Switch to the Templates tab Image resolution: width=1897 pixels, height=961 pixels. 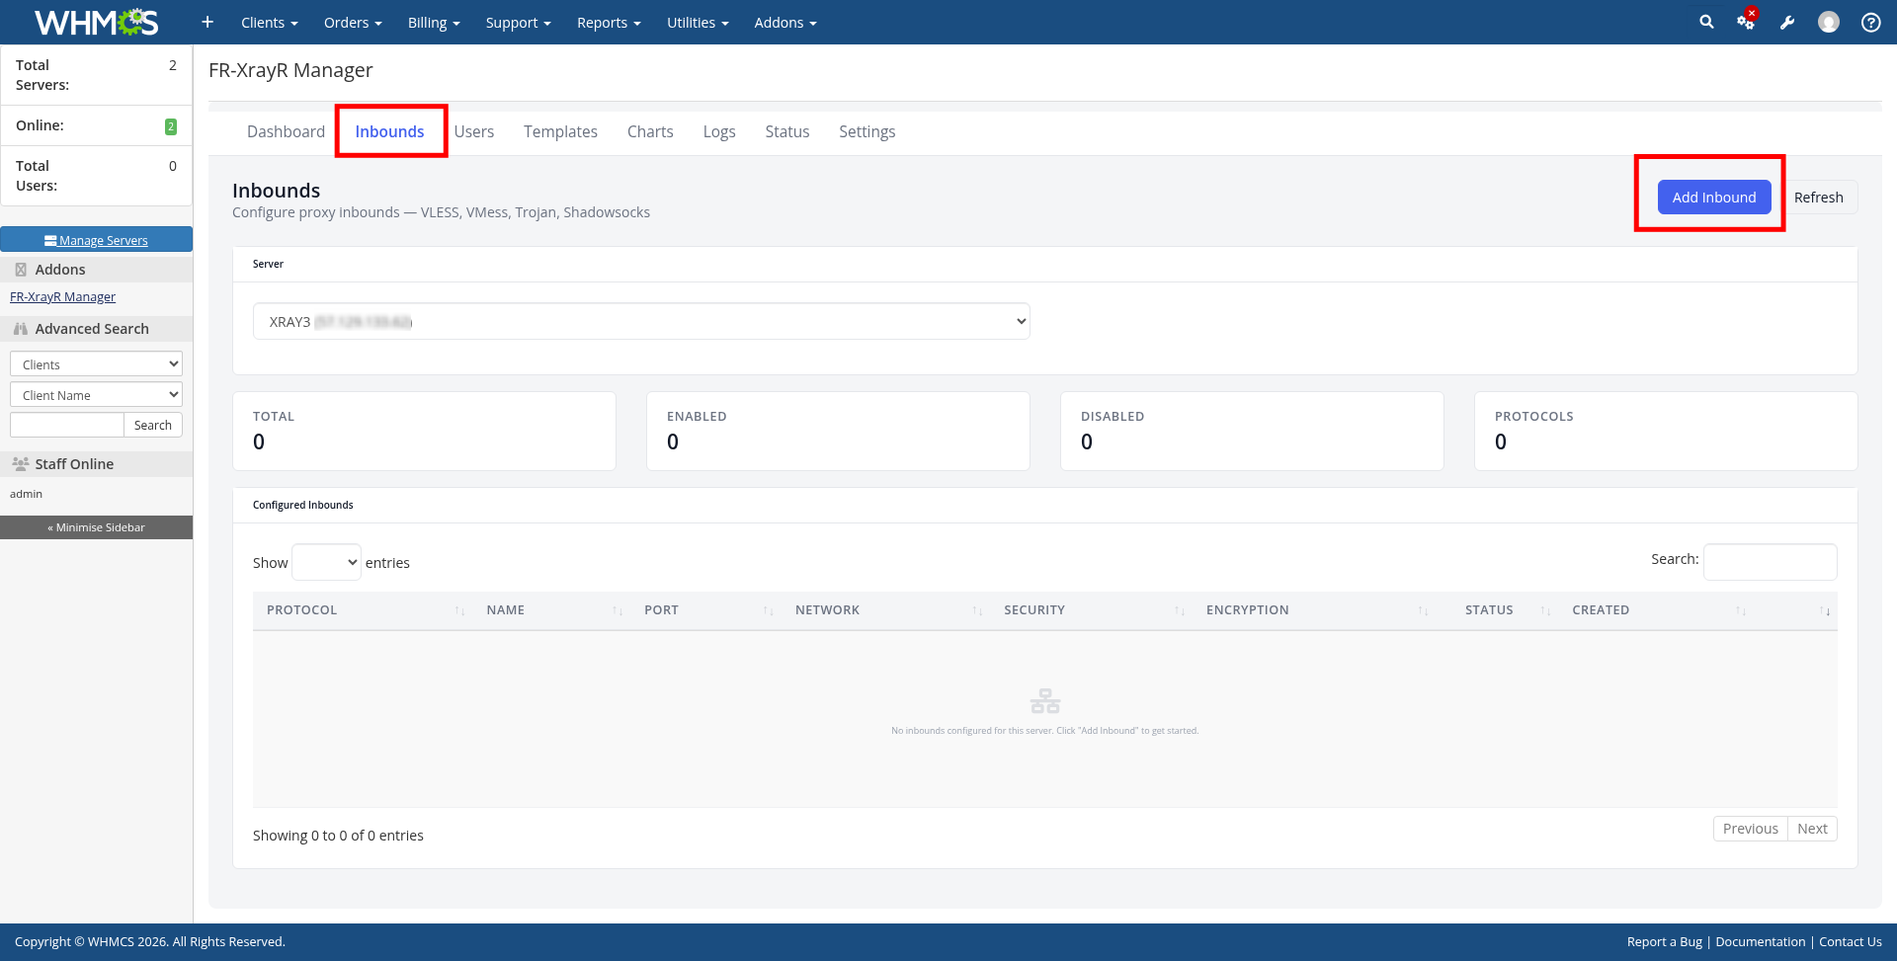(560, 131)
